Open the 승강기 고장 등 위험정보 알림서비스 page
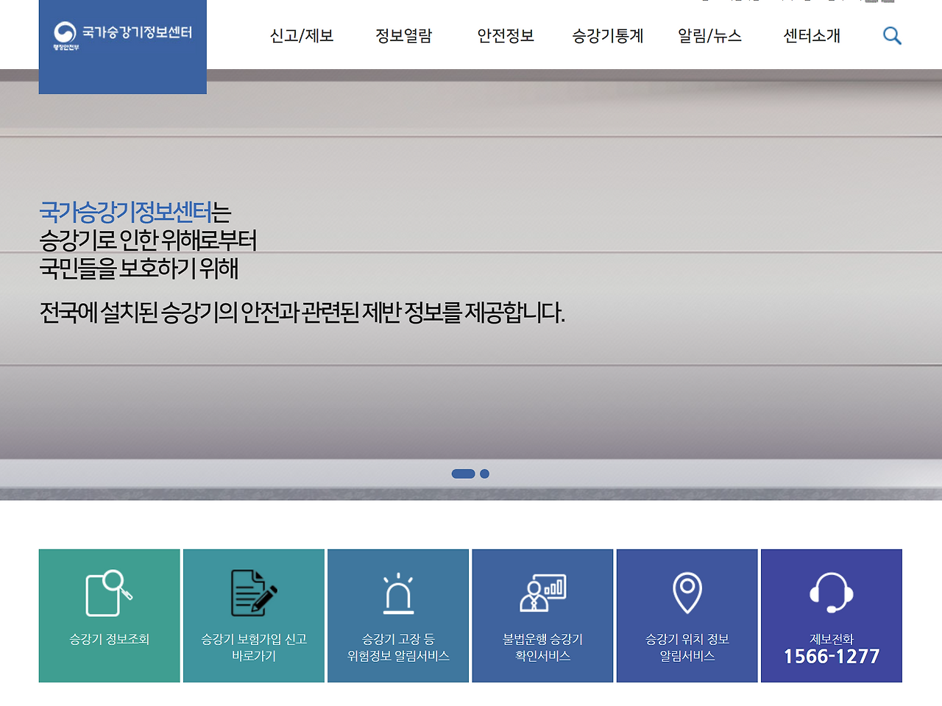 click(x=397, y=616)
